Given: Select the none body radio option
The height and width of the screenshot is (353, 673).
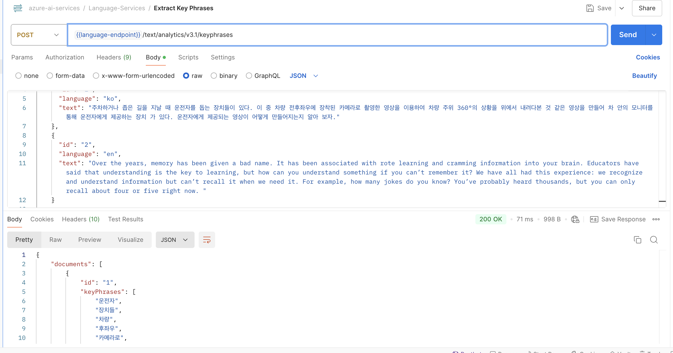Looking at the screenshot, I should click(18, 76).
